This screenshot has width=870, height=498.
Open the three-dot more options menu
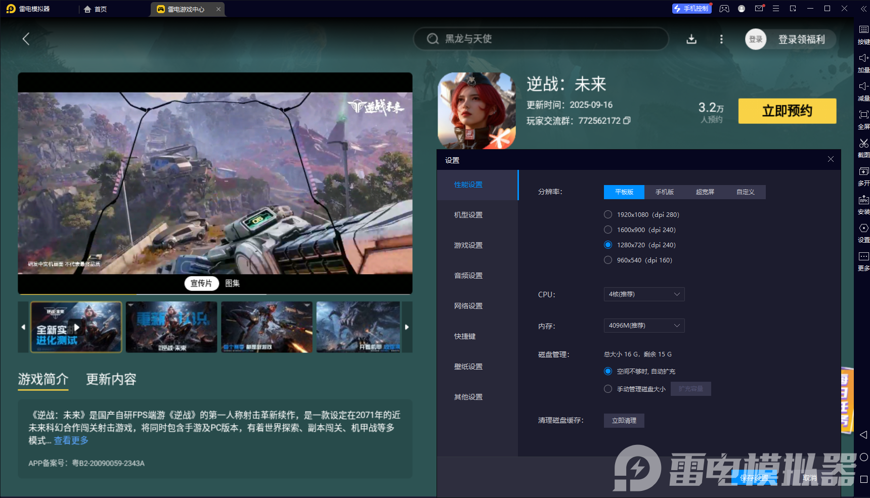point(721,39)
